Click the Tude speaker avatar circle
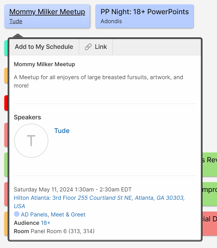This screenshot has height=248, width=217. pyautogui.click(x=31, y=141)
